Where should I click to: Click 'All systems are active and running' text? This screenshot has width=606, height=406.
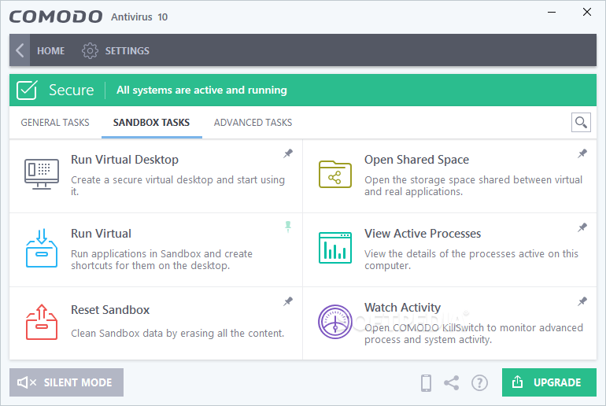(201, 90)
